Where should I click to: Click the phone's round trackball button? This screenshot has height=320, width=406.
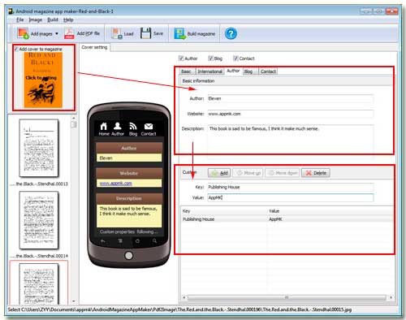(x=129, y=255)
